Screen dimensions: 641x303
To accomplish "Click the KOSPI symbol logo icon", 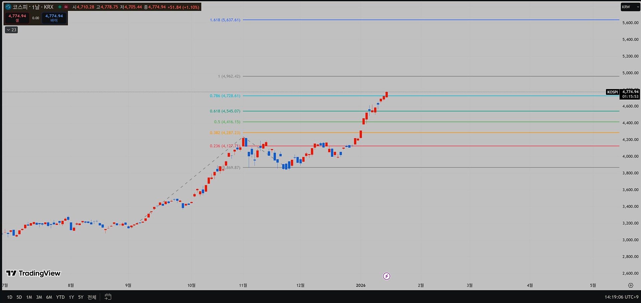I will [x=8, y=7].
